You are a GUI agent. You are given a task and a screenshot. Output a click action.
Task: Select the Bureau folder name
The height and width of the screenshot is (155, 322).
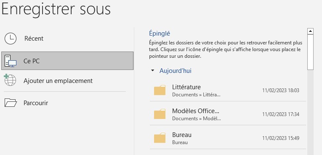[182, 135]
